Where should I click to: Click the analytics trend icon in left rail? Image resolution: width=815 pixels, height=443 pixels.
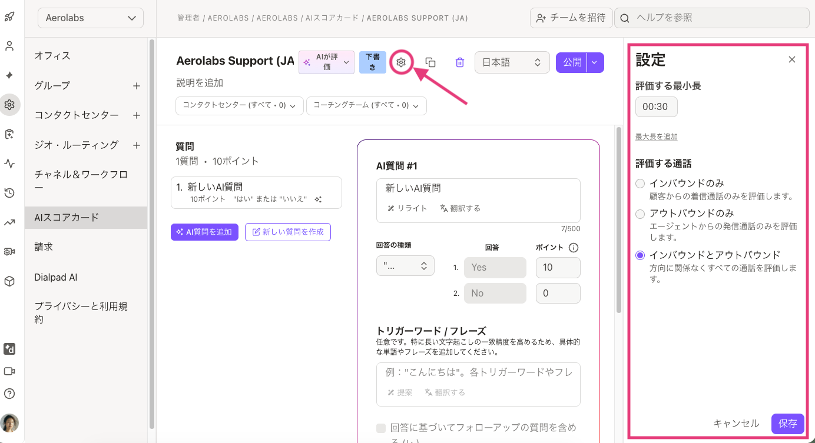click(9, 222)
